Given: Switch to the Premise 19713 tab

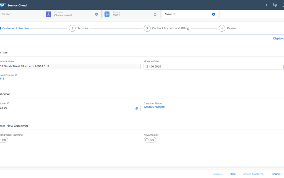Looking at the screenshot, I should click(131, 14).
